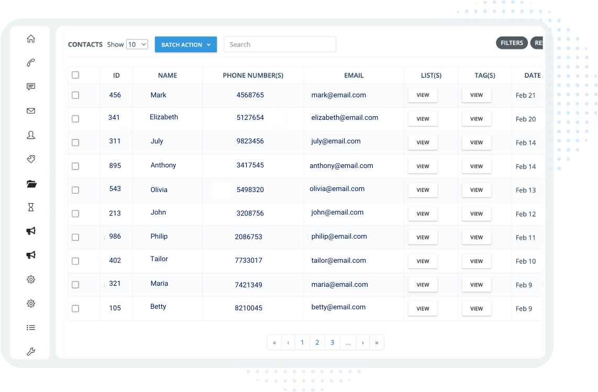The height and width of the screenshot is (392, 598).
Task: Sort by the EMAIL column header
Action: point(354,75)
